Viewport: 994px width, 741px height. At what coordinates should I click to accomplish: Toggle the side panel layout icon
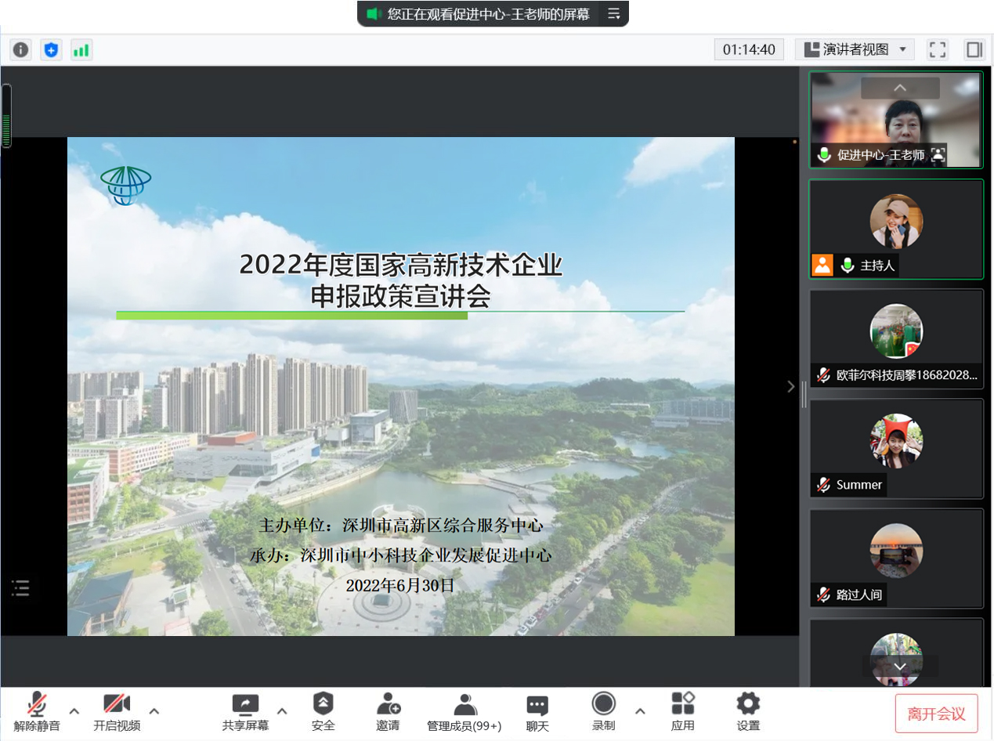click(974, 50)
